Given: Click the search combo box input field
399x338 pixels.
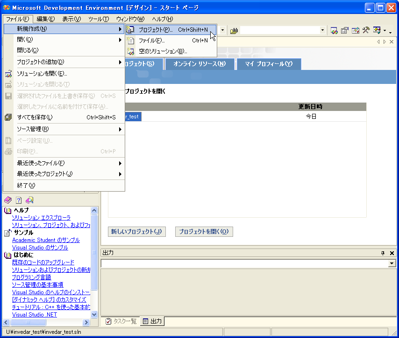Looking at the screenshot, I should pos(280,30).
